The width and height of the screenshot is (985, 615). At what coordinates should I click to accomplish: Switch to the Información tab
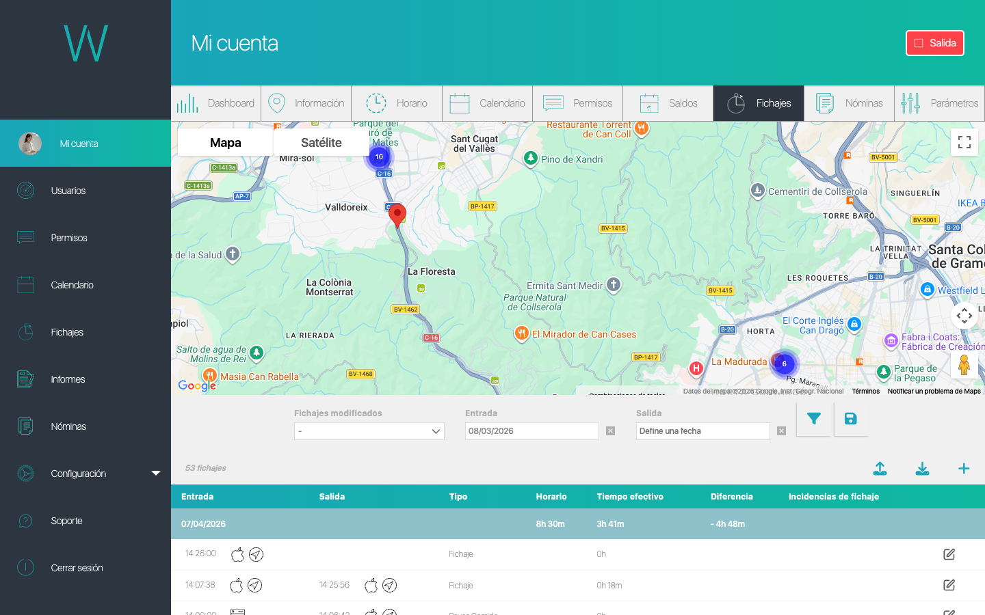coord(306,103)
